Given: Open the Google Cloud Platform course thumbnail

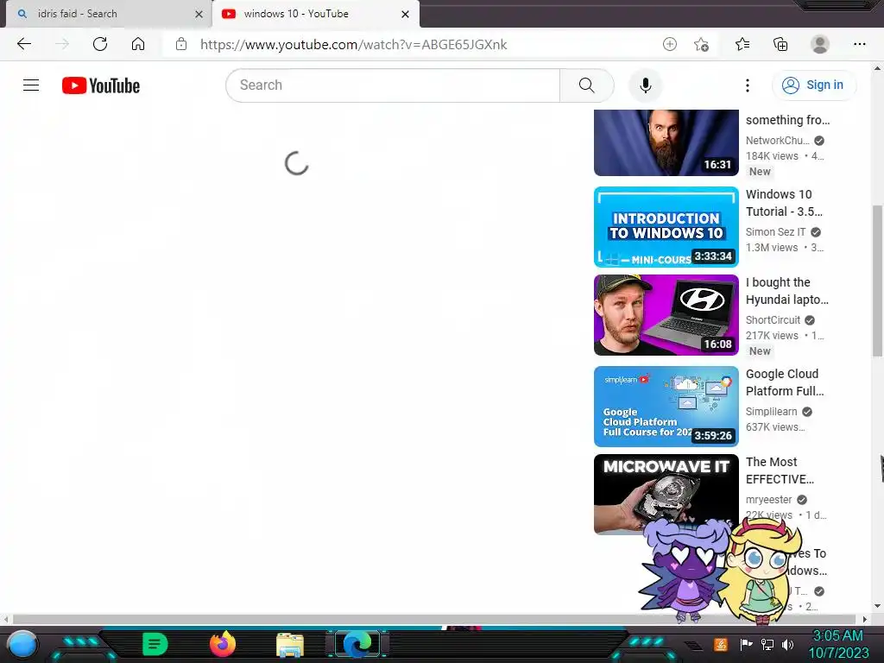Looking at the screenshot, I should click(666, 406).
